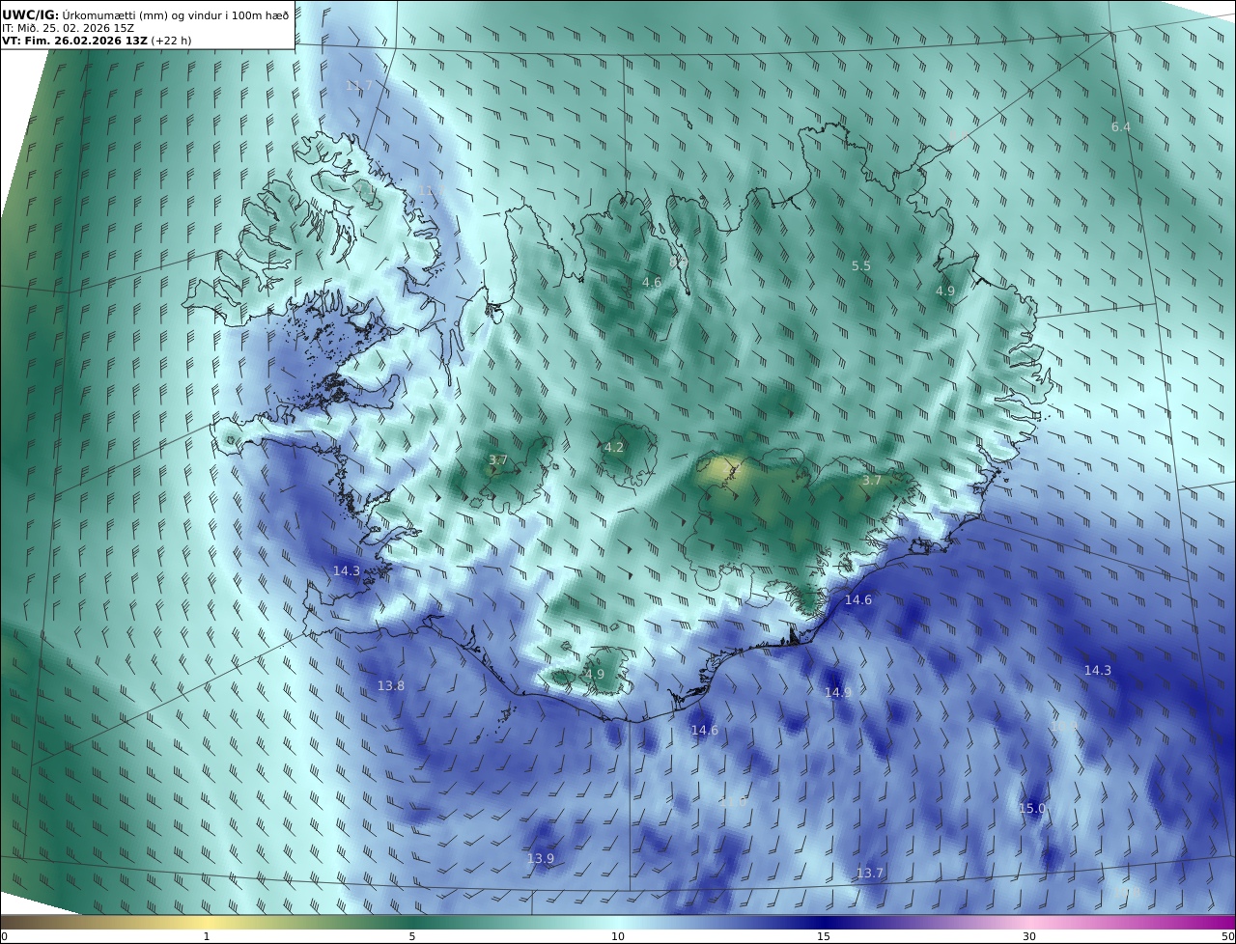Click the 10 tick label on the colour scale

[618, 936]
